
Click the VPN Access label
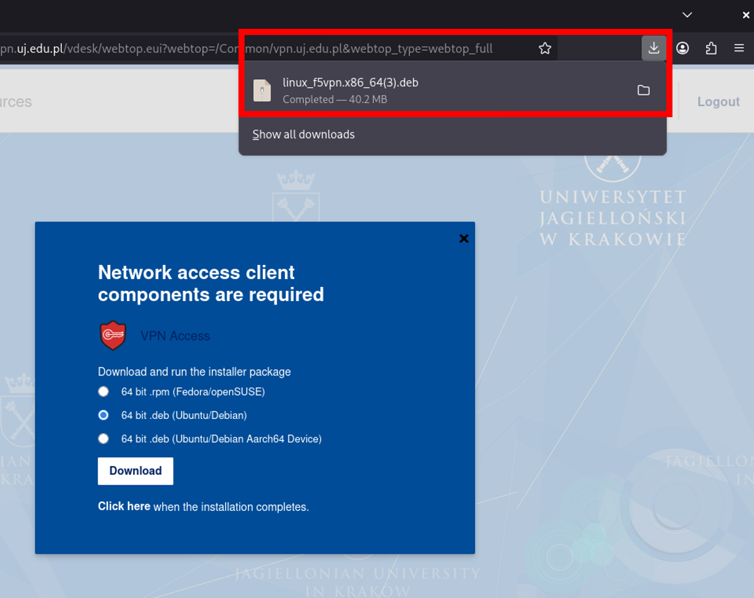pos(175,336)
